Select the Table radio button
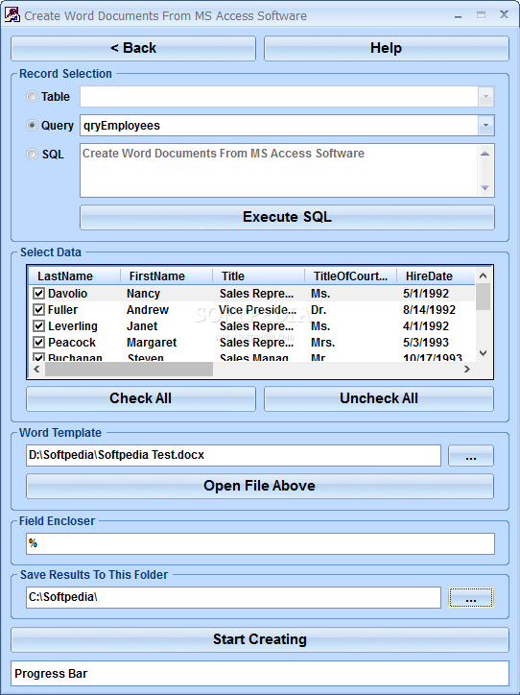Image resolution: width=520 pixels, height=695 pixels. tap(32, 97)
